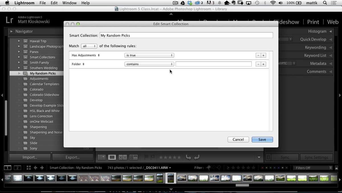Open the File menu
The width and height of the screenshot is (342, 193).
pos(43,3)
